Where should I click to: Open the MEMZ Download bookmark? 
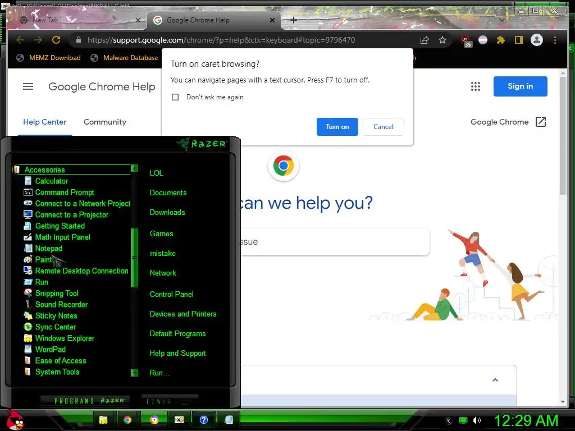click(x=49, y=58)
